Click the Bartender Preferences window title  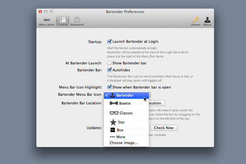click(125, 12)
